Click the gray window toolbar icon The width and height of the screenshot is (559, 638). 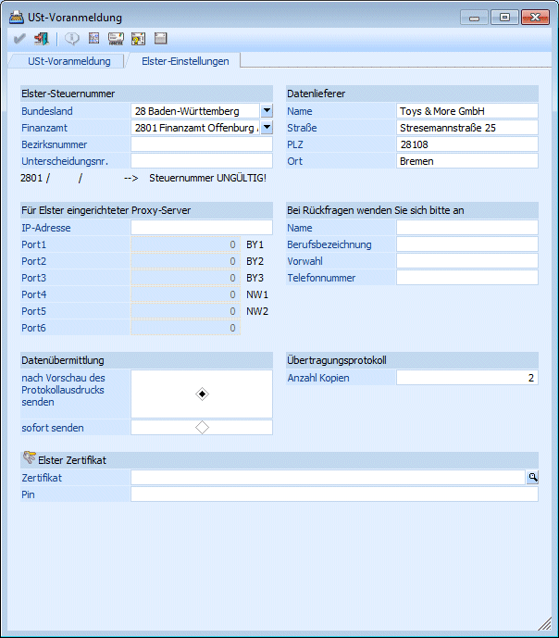point(161,39)
